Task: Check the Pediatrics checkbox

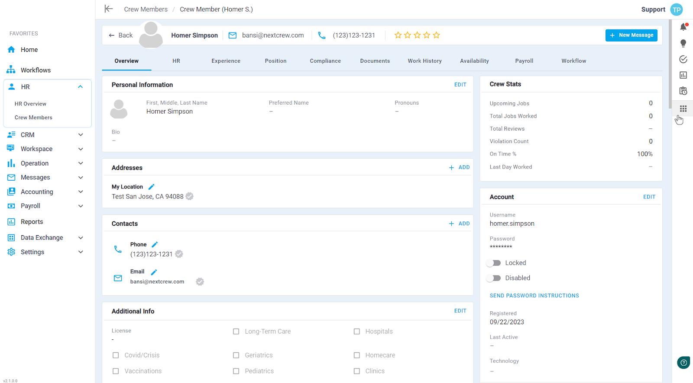Action: (x=236, y=371)
